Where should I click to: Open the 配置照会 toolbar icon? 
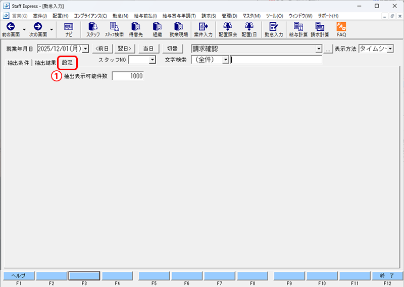[x=228, y=29]
